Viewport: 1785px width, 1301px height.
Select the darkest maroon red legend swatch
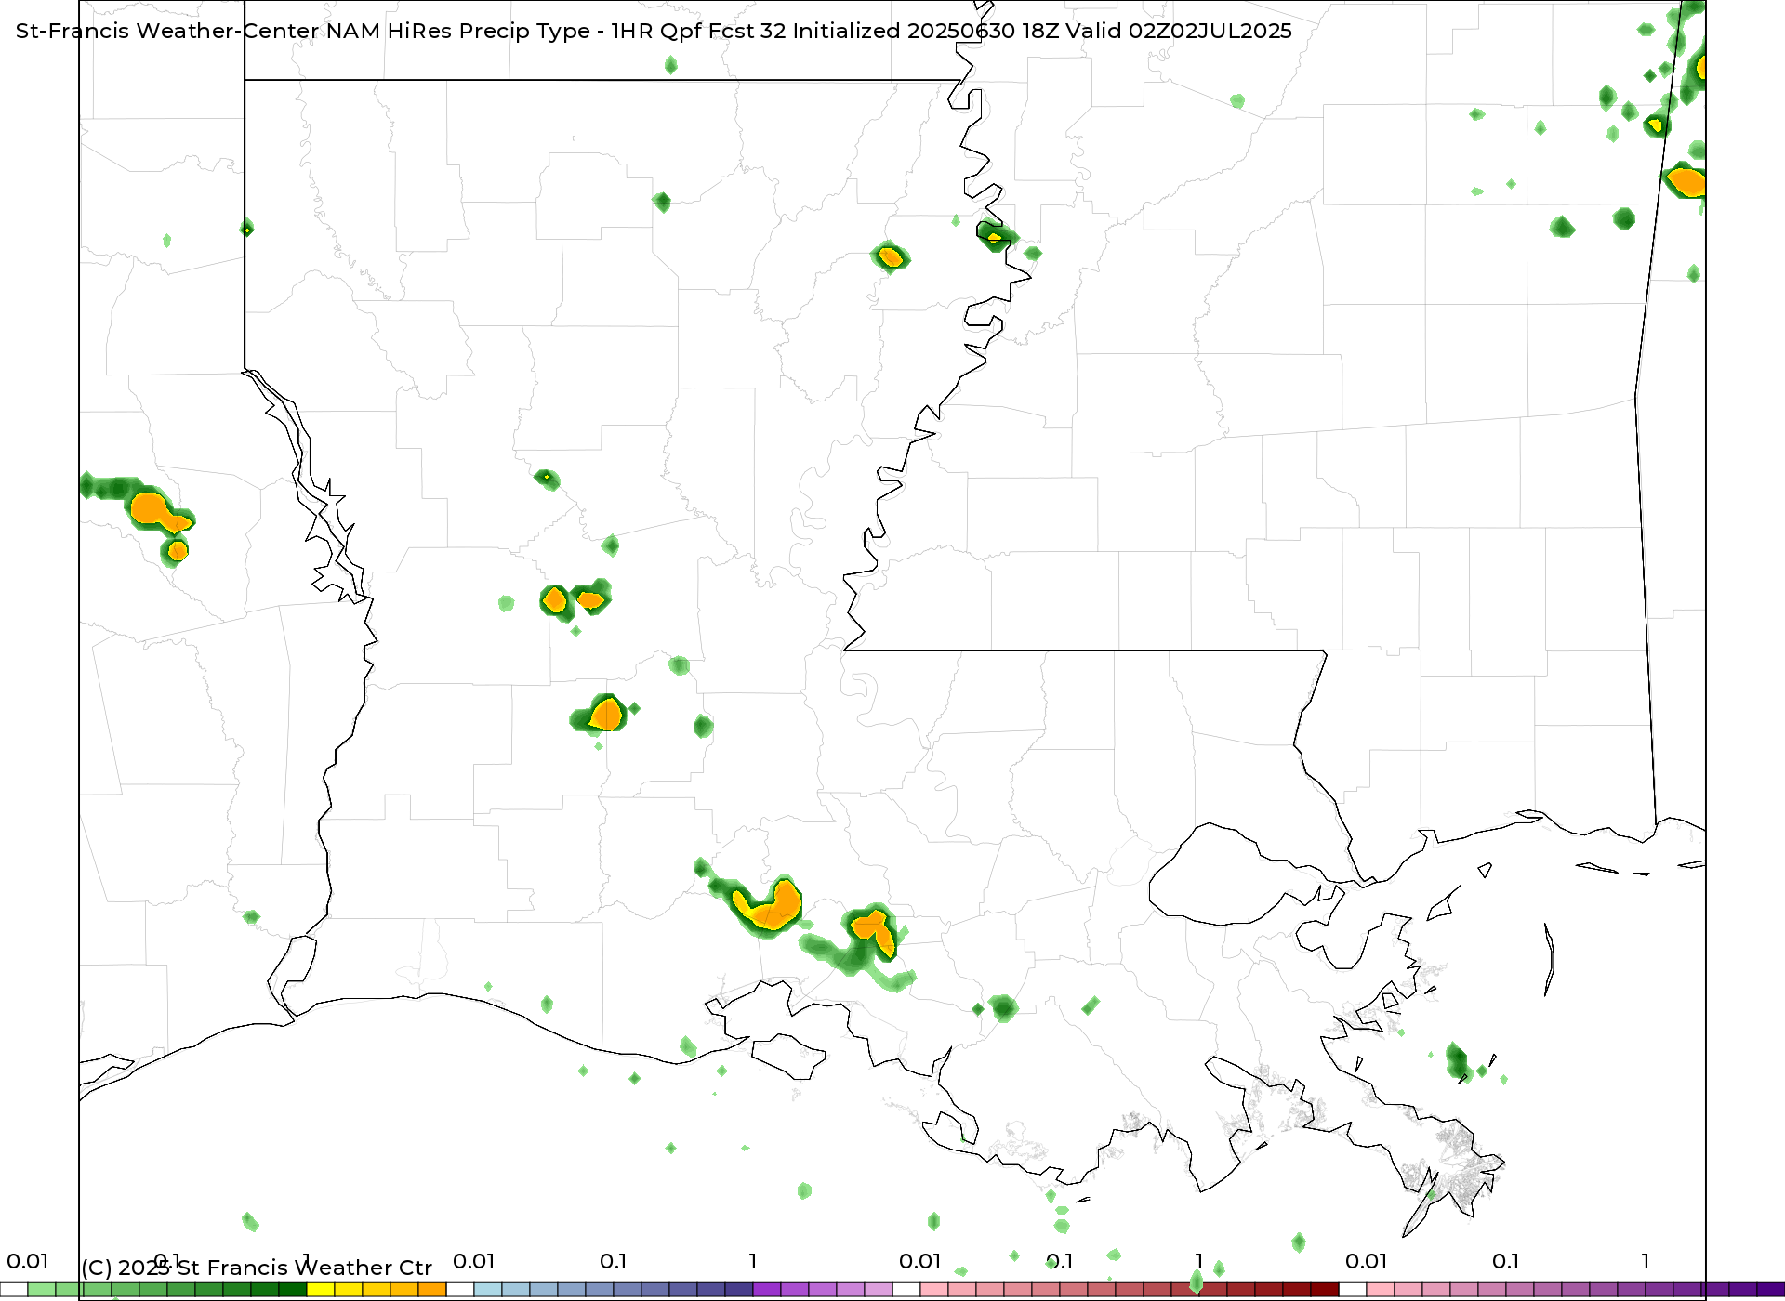(x=1325, y=1290)
